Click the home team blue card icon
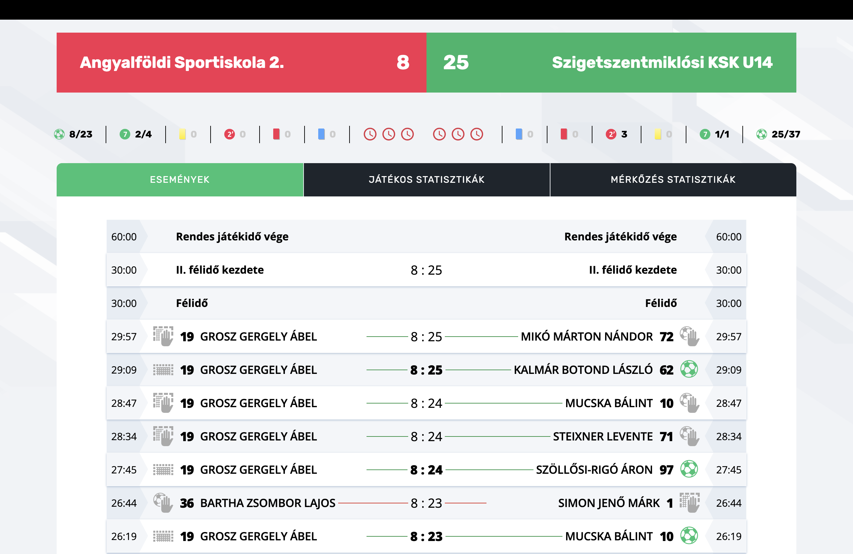Viewport: 853px width, 554px height. (322, 134)
